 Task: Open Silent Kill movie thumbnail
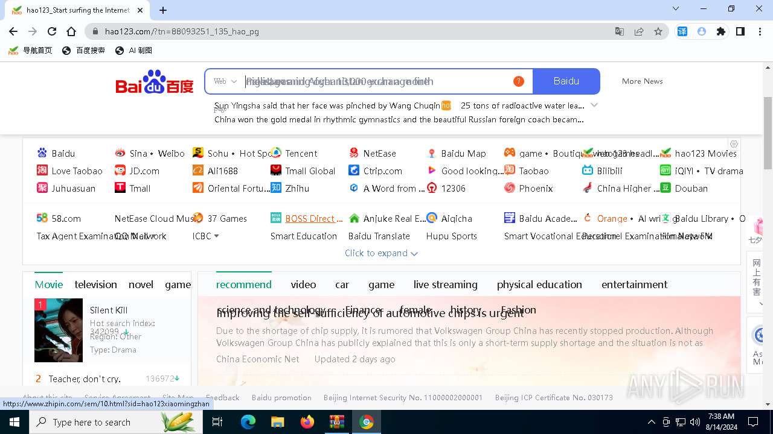[59, 330]
